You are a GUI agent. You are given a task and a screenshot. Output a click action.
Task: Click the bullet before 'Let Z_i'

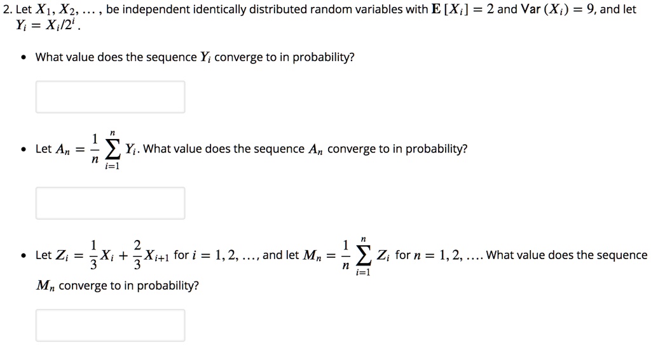point(25,255)
